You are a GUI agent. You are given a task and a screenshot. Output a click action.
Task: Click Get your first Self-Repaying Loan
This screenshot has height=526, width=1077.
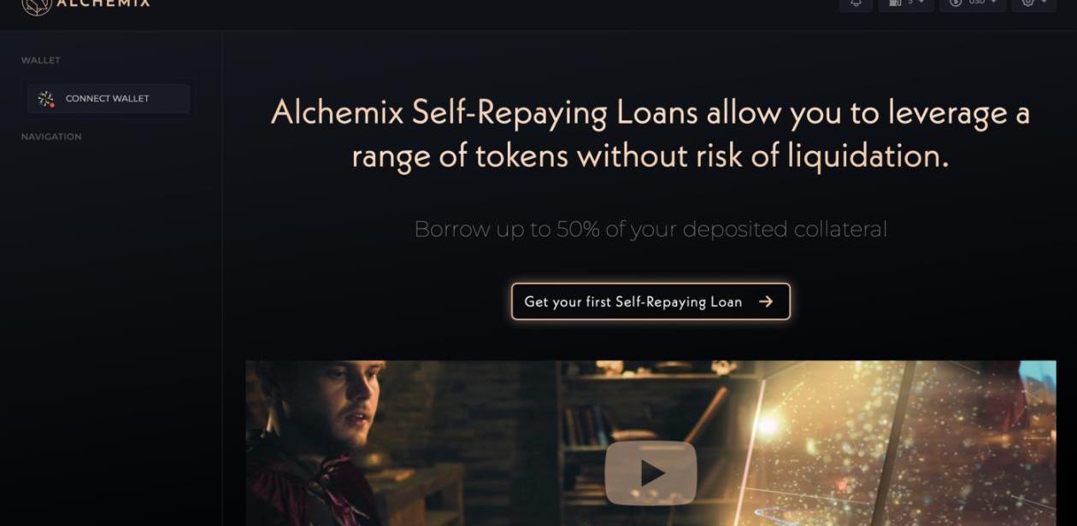650,301
